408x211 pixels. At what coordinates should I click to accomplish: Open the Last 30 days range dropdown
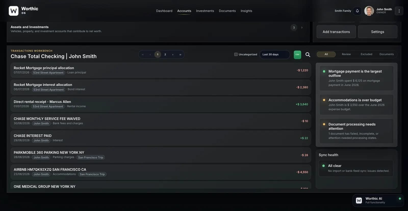click(274, 54)
